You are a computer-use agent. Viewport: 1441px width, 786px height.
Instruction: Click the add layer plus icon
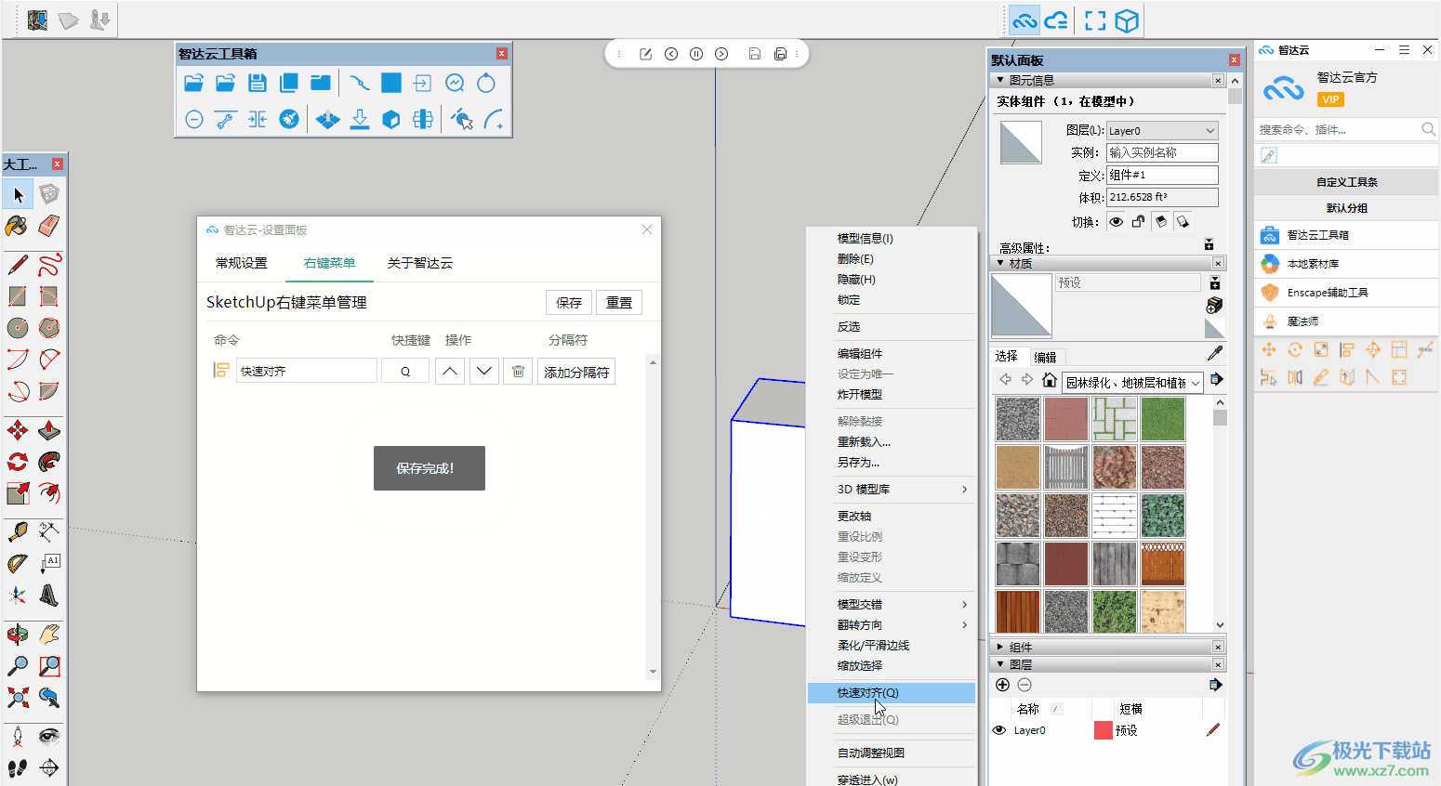[1002, 685]
